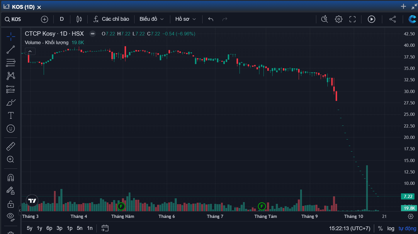Screen dimensions: 418x234
Task: Select the text annotation tool
Action: coord(11,116)
